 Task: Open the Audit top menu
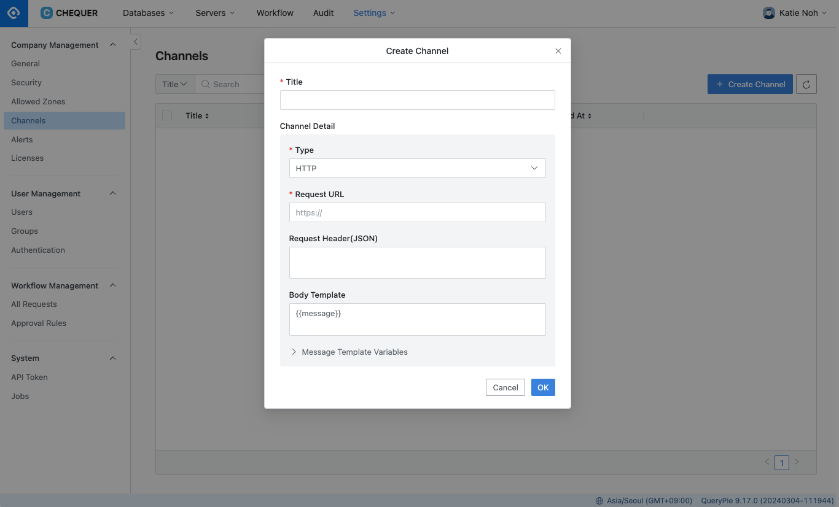324,13
